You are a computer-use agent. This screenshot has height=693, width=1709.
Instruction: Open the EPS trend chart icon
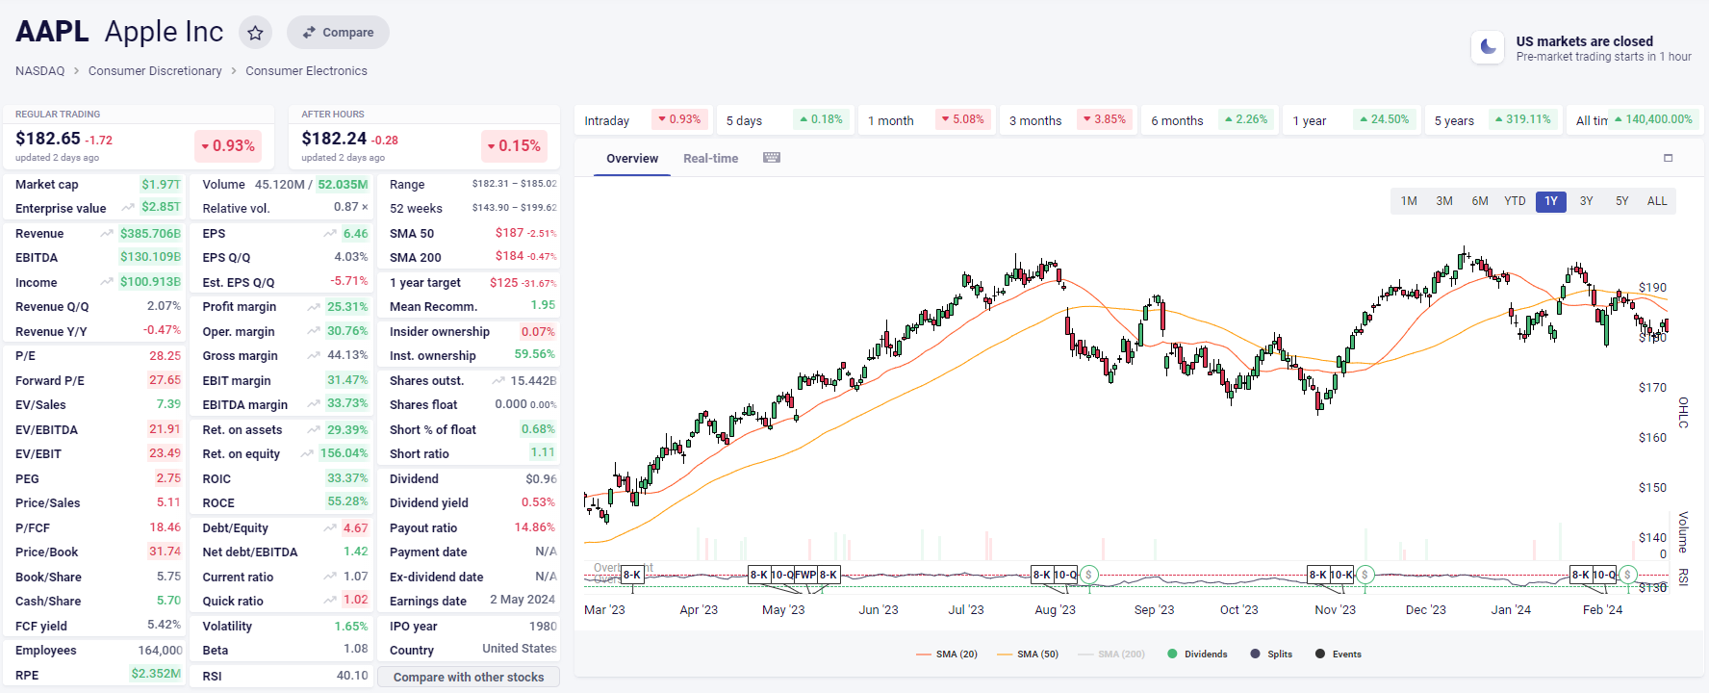330,234
